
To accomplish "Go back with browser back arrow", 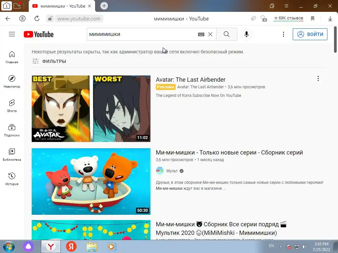I will click(8, 19).
